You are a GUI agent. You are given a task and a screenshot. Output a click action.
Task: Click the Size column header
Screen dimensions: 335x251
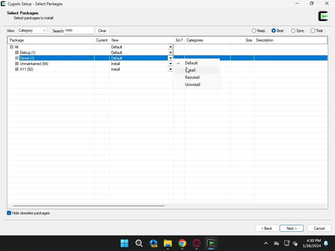[242, 40]
